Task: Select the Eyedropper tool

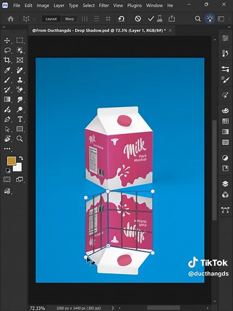Action: pos(7,70)
